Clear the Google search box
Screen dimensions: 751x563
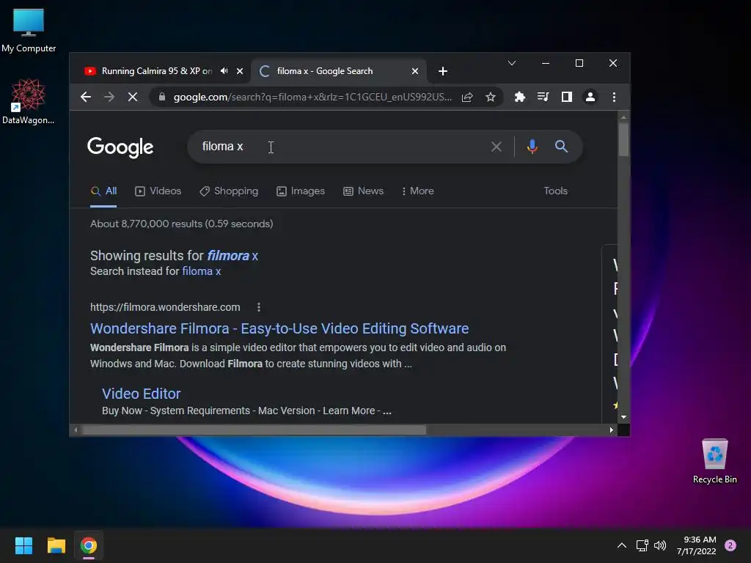pyautogui.click(x=497, y=147)
